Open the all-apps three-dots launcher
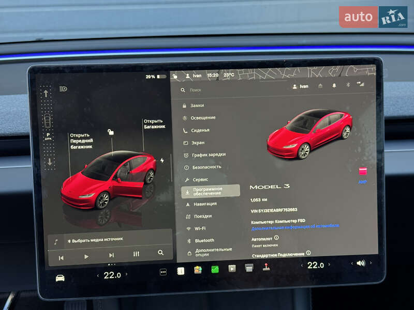The width and height of the screenshot is (414, 310). [163, 272]
